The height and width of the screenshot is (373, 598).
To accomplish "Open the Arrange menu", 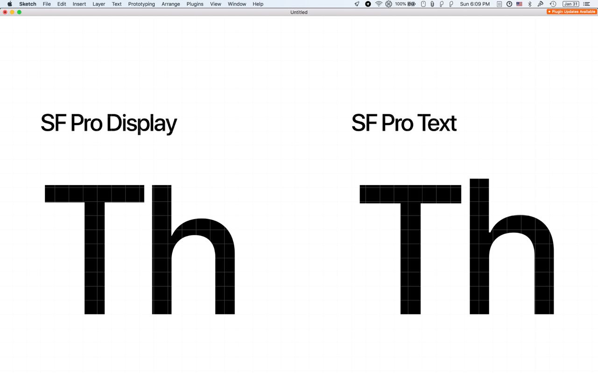I will pos(171,4).
